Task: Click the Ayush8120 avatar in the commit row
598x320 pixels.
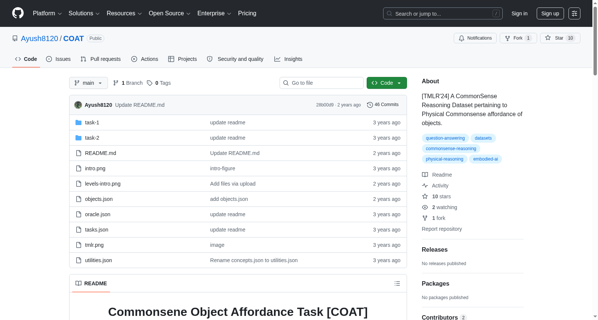Action: point(78,105)
